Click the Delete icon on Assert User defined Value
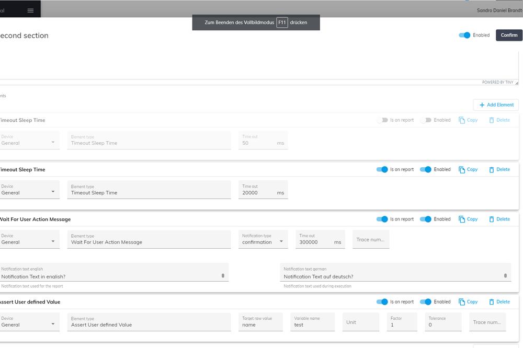 pyautogui.click(x=492, y=301)
